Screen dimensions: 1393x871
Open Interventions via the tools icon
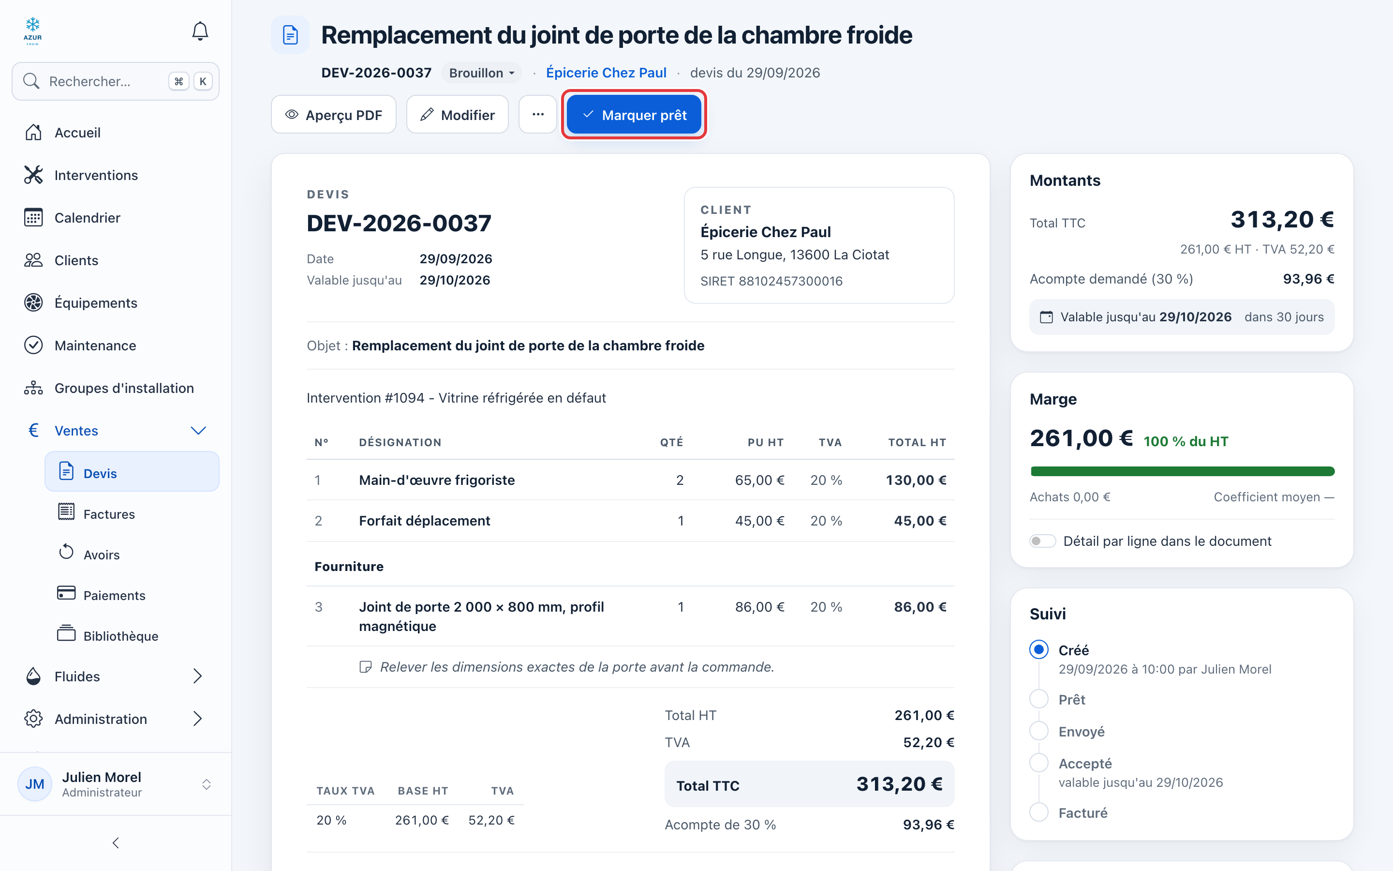pyautogui.click(x=33, y=175)
